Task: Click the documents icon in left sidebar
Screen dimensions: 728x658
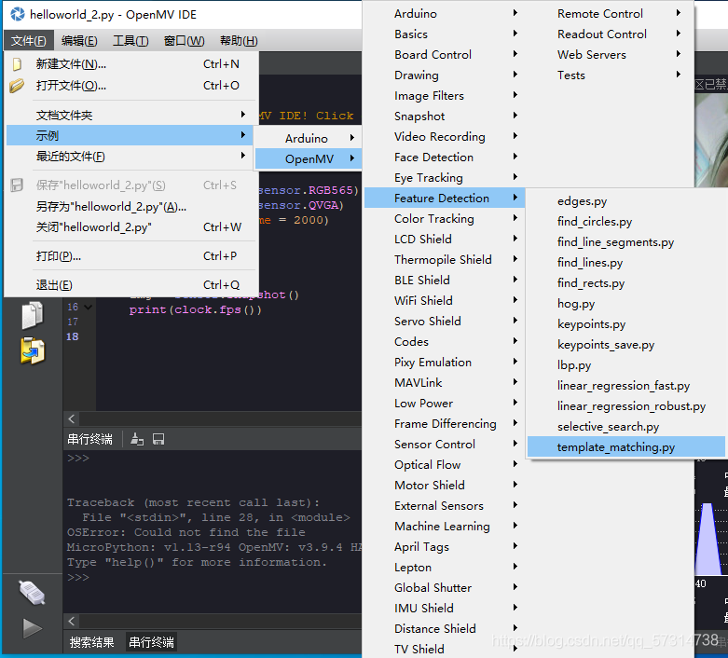Action: 32,315
